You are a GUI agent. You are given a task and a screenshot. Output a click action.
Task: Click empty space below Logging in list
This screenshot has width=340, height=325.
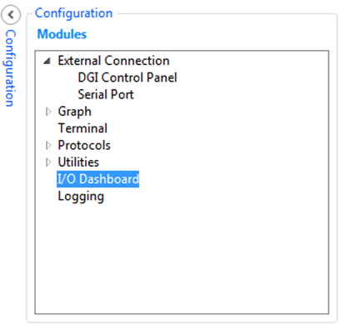point(182,258)
